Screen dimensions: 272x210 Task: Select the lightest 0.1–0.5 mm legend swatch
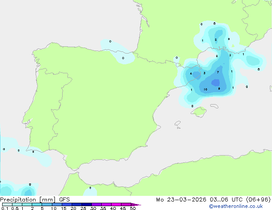(x=7, y=204)
